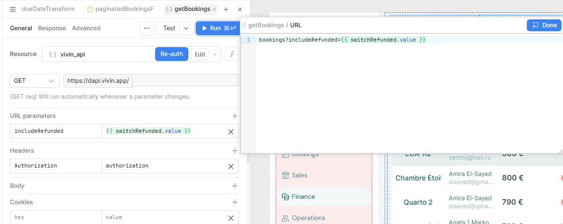The width and height of the screenshot is (563, 224).
Task: Expand the Edit resource dropdown arrow
Action: tap(215, 55)
